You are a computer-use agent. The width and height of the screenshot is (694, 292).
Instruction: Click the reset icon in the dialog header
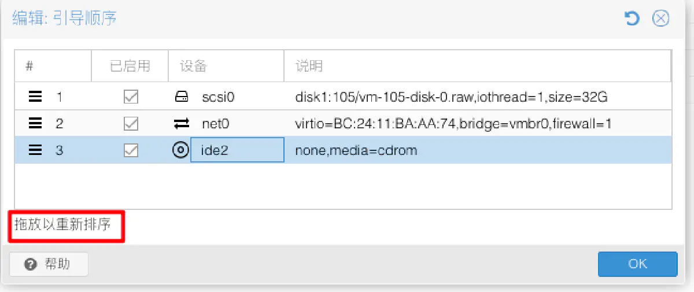(632, 19)
